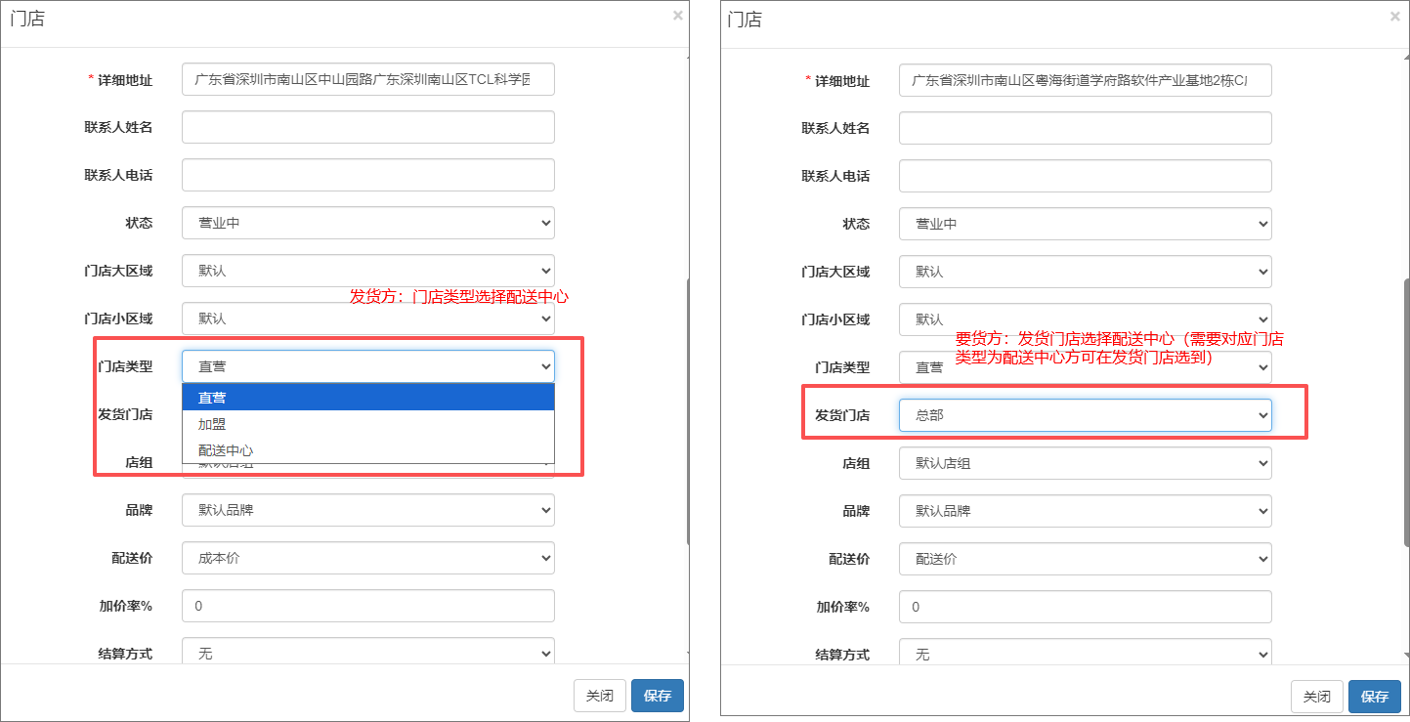Screen dimensions: 1410x722
Task: Open 配送价 dropdown set to 成本价
Action: (x=367, y=558)
